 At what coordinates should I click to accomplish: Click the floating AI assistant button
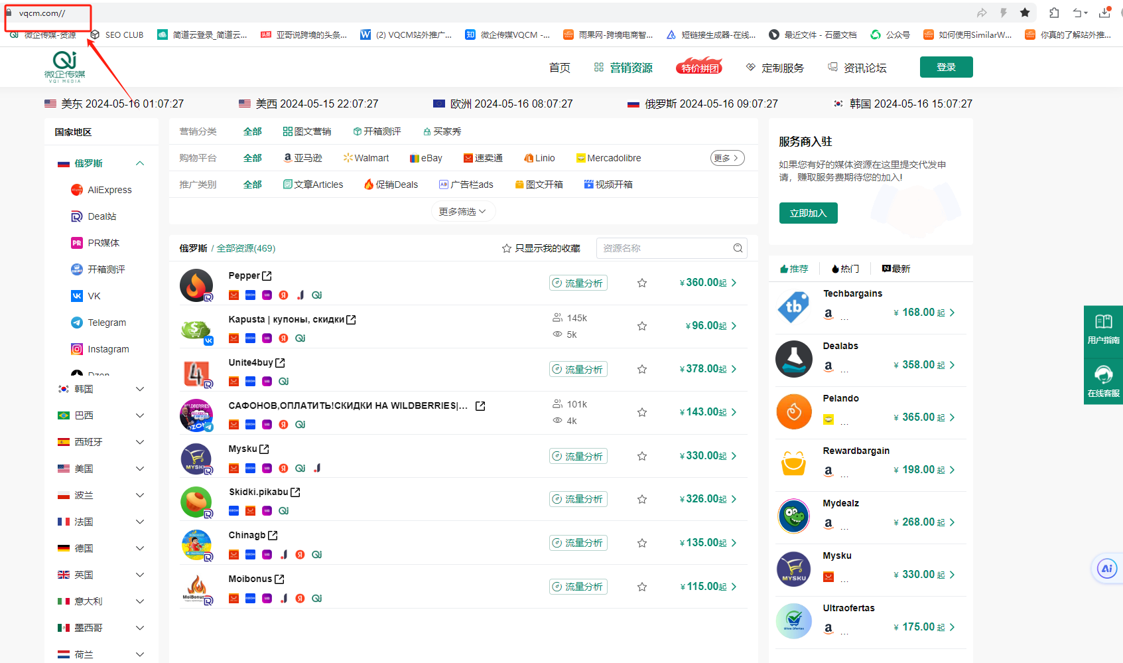tap(1106, 568)
